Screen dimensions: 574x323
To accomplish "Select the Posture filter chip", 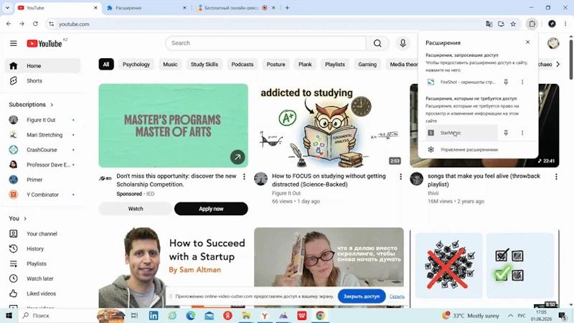I will tap(276, 65).
